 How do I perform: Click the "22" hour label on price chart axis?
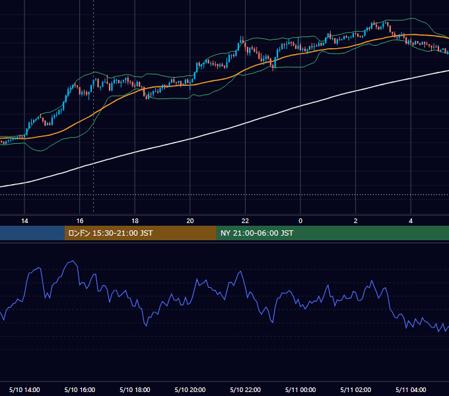245,221
